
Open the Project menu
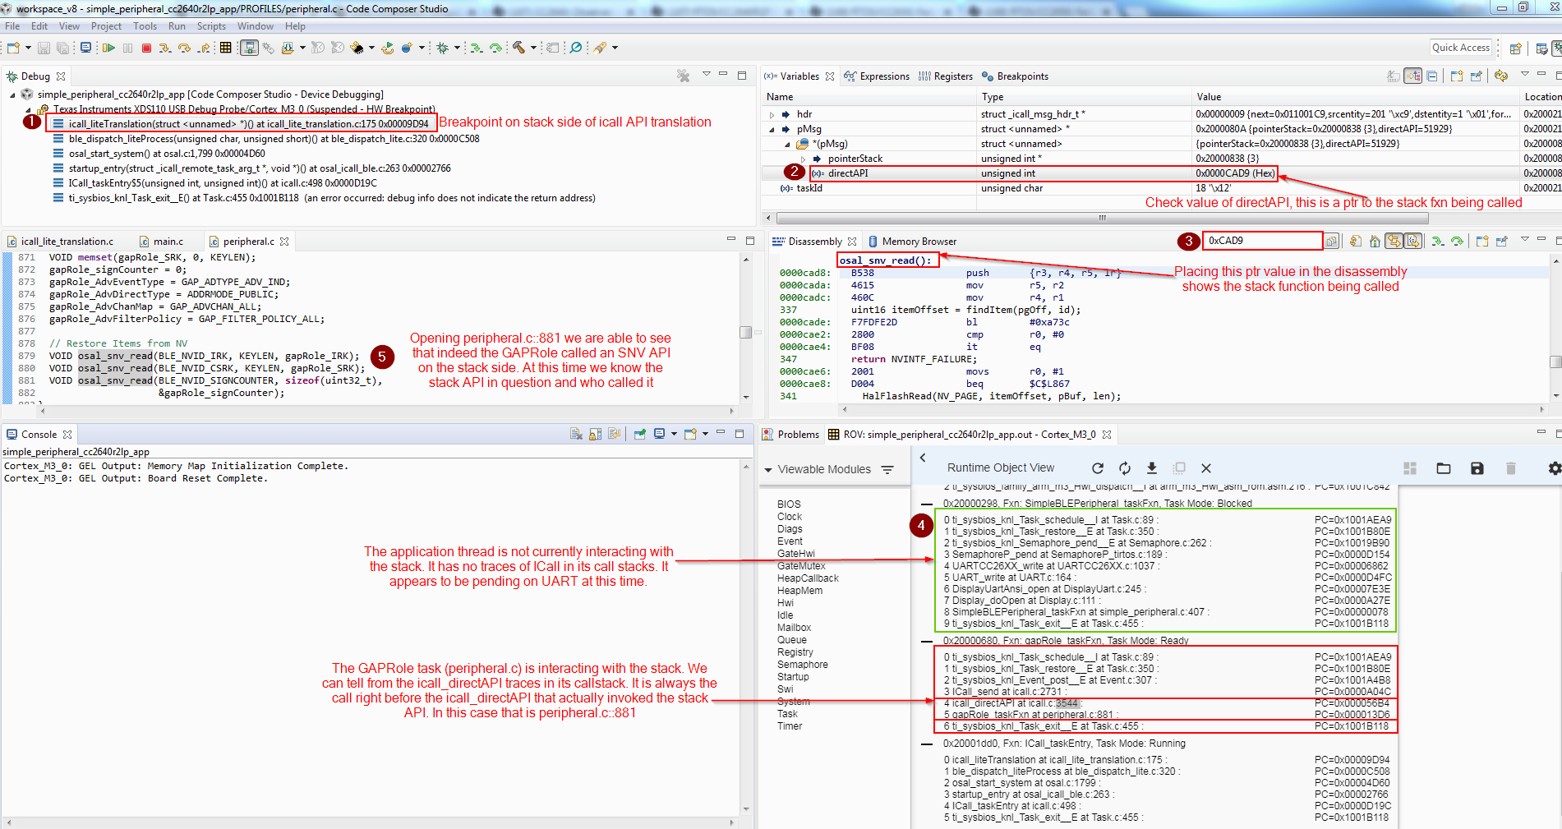tap(106, 26)
